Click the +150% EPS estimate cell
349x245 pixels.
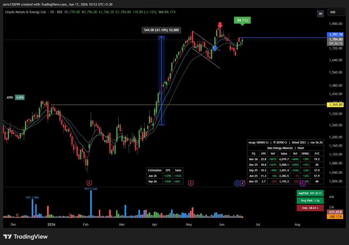168,182
